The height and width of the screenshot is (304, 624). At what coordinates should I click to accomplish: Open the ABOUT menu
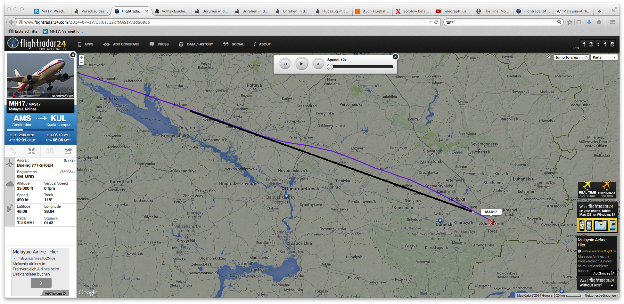pos(262,44)
